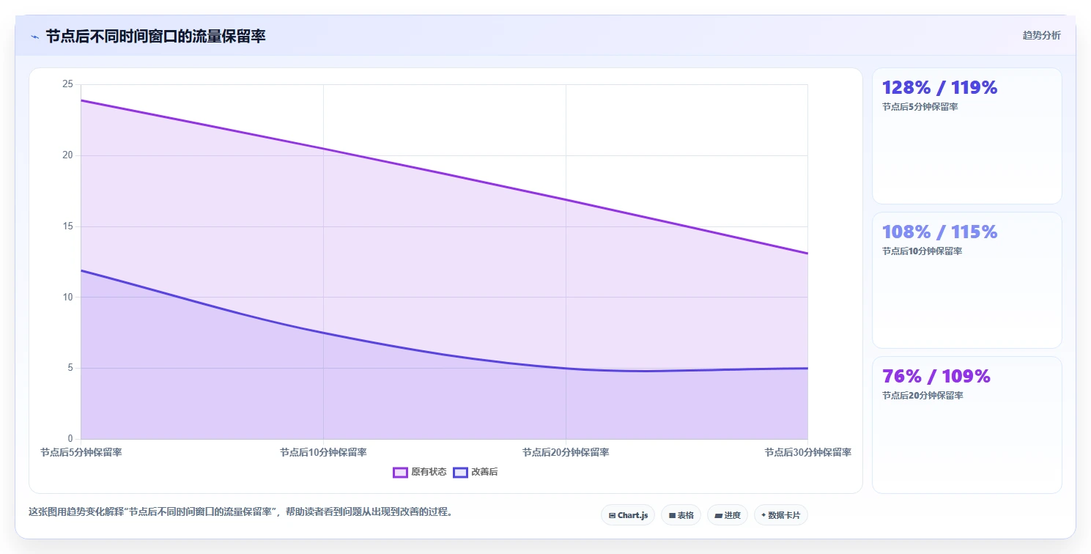The width and height of the screenshot is (1091, 554).
Task: Click the y-axis value 15
Action: 67,226
